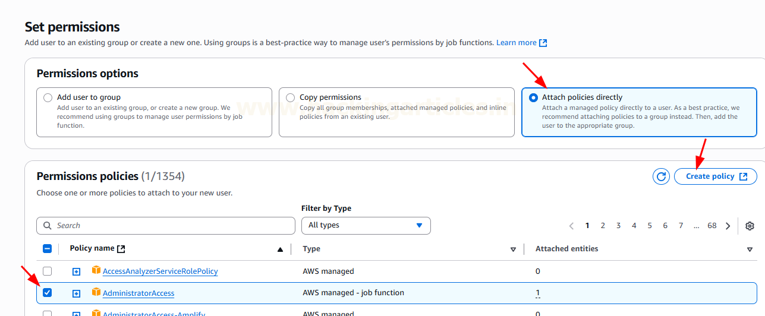Go to page 7 of policies
Viewport: 765px width, 316px height.
(681, 226)
